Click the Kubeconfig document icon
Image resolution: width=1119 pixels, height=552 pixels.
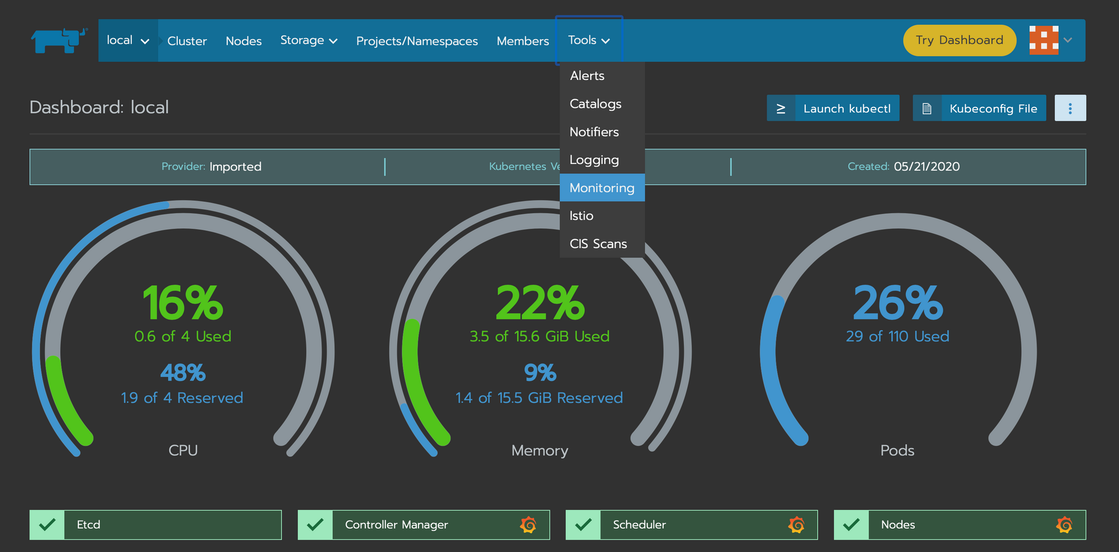coord(927,108)
